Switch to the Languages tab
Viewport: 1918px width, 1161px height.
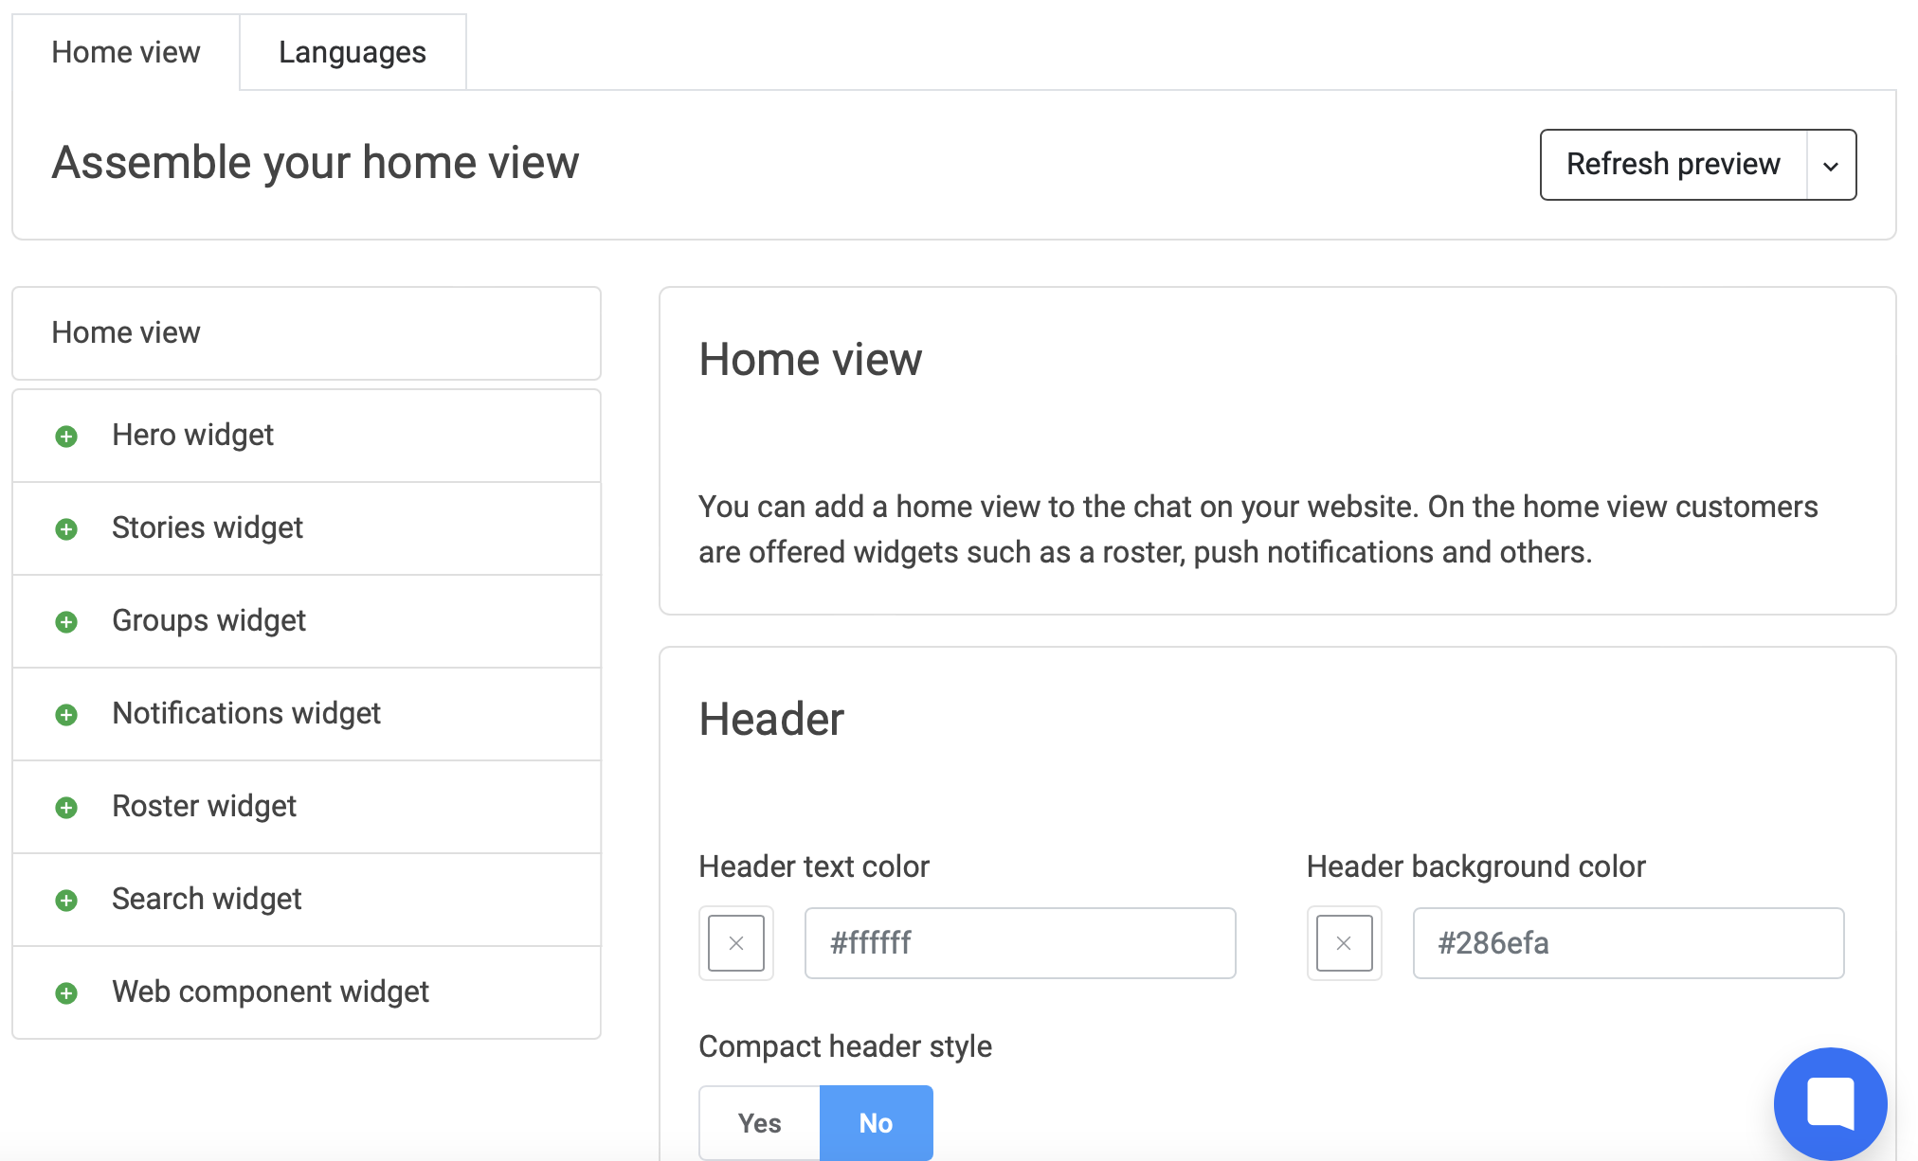coord(352,52)
